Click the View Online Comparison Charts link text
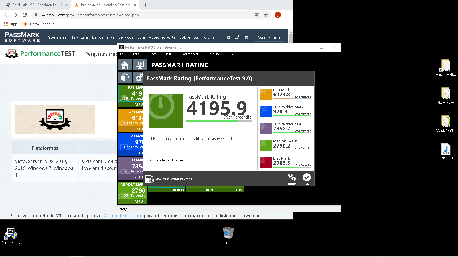The height and width of the screenshot is (257, 458). 174,179
